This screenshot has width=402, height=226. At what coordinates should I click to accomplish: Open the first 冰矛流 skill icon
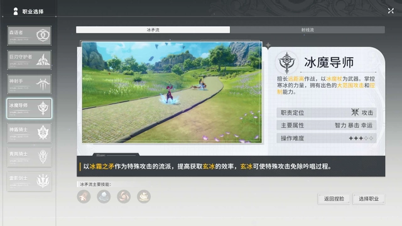click(x=84, y=196)
